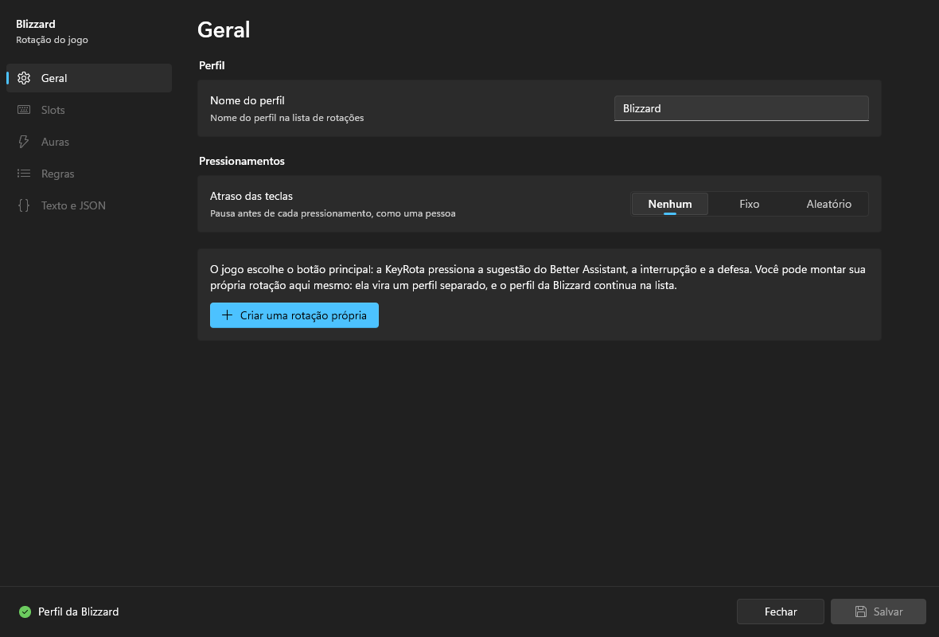The width and height of the screenshot is (939, 637).
Task: Click the Perfil section heading
Action: (x=212, y=65)
